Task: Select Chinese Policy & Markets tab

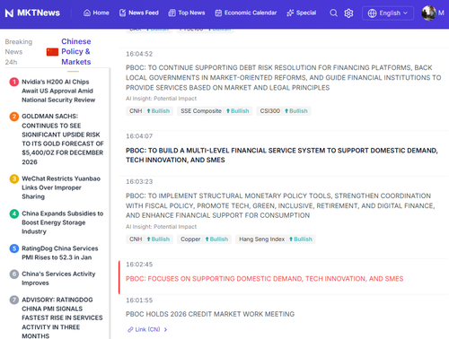Action: 76,52
